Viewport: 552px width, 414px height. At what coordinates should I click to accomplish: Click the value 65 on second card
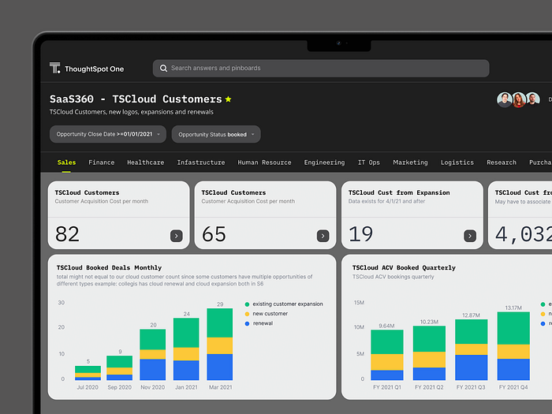214,234
